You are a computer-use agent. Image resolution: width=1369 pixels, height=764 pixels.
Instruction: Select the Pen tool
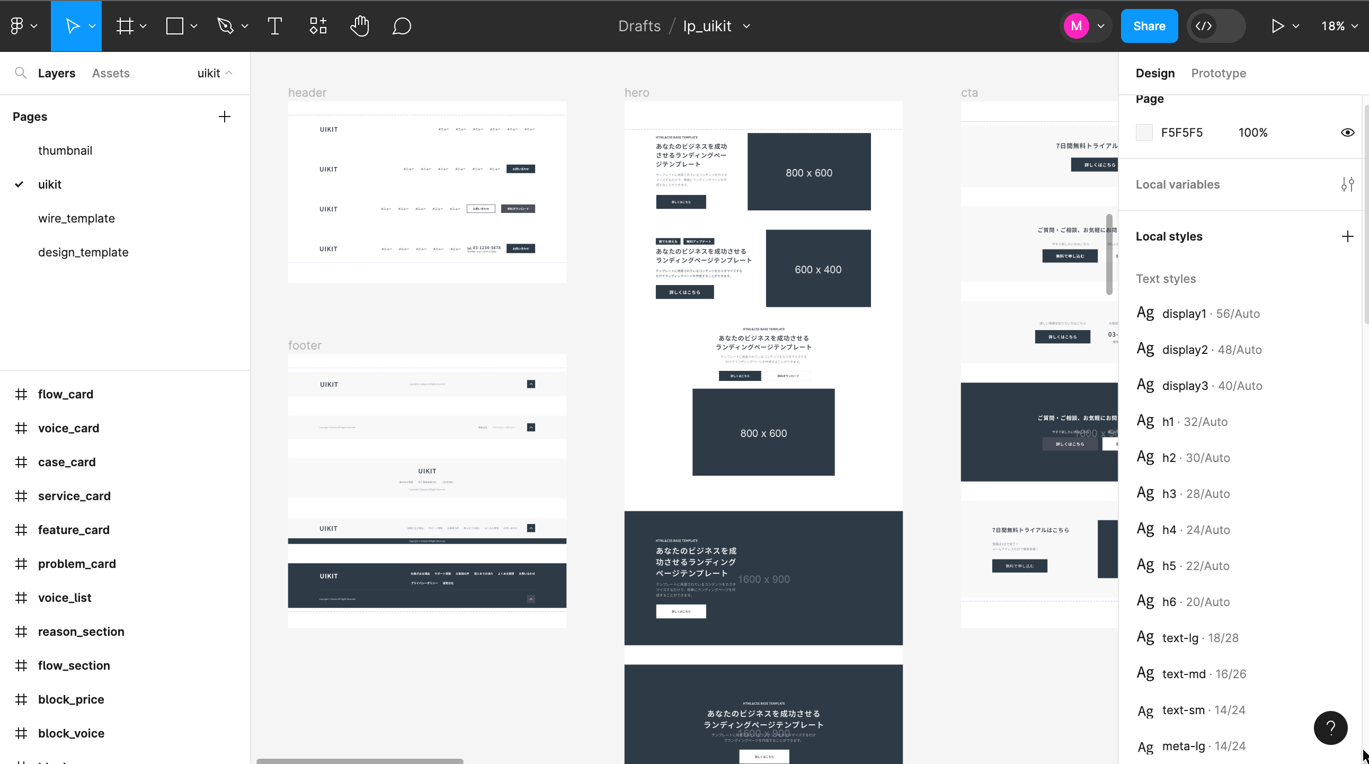click(226, 26)
